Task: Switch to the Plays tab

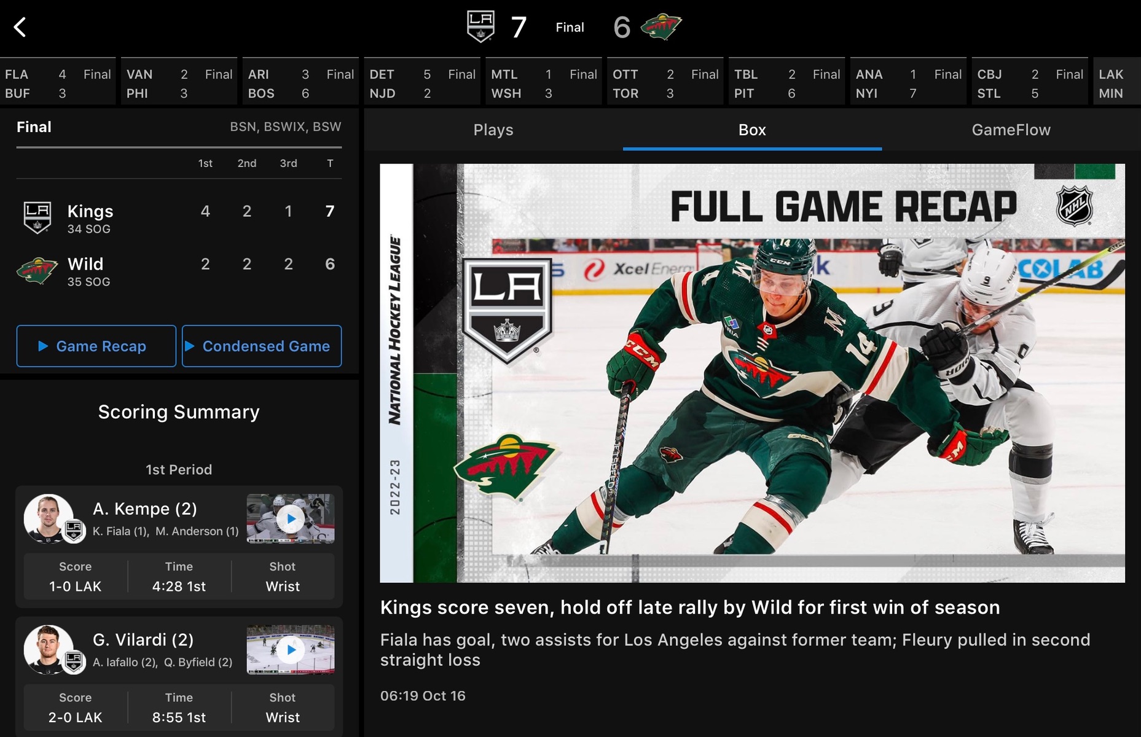Action: 493,130
